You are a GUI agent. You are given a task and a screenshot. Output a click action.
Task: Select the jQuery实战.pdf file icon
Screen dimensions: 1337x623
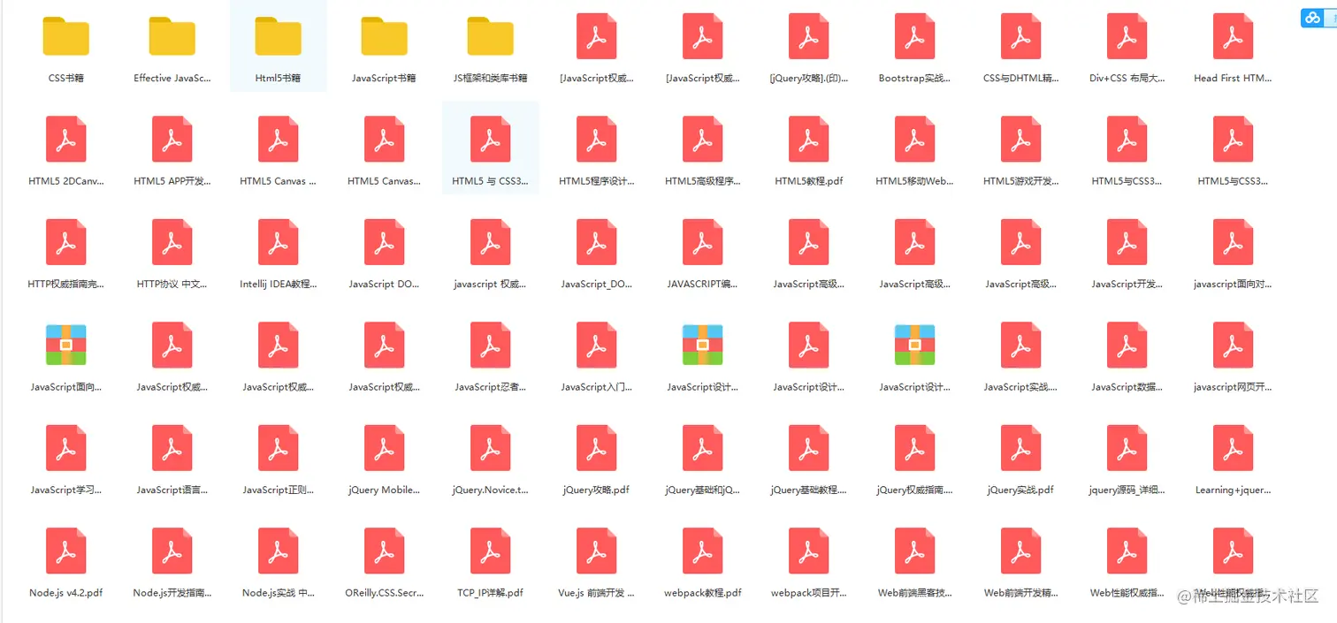pyautogui.click(x=1021, y=448)
